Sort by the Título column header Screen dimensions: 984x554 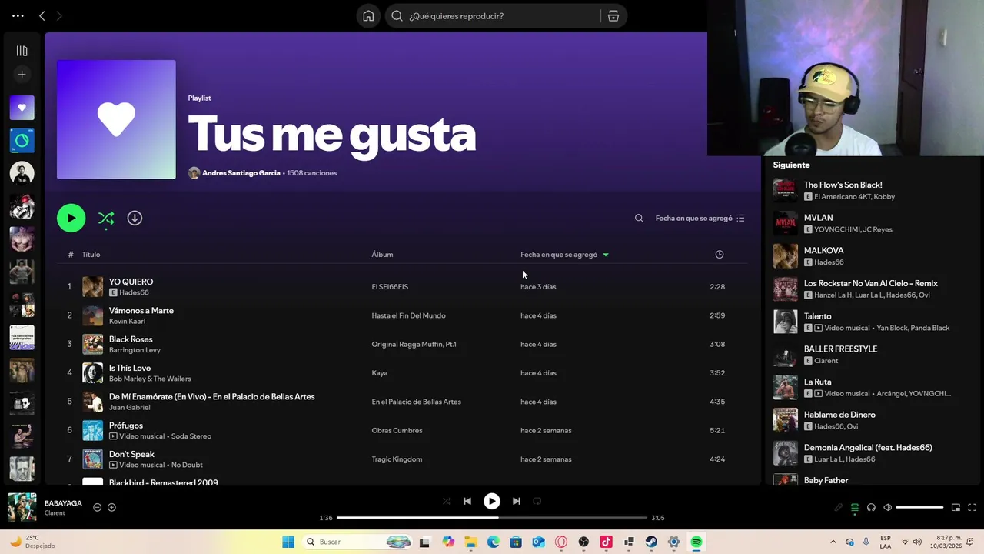(x=91, y=255)
